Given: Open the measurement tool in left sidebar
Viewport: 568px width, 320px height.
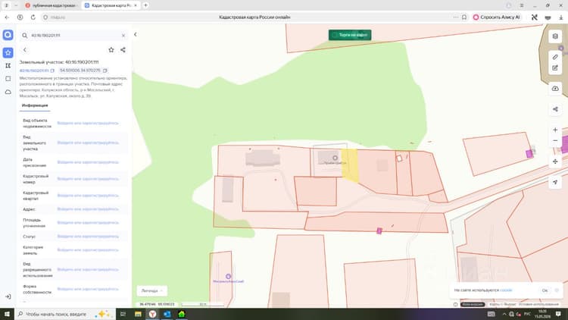Looking at the screenshot, I should (8, 66).
